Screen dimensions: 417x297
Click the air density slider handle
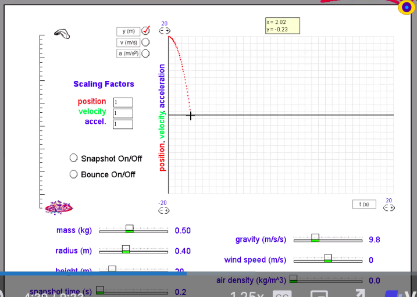293,278
